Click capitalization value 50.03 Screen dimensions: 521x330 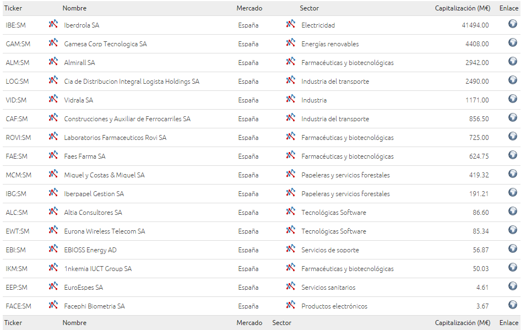[x=481, y=268]
